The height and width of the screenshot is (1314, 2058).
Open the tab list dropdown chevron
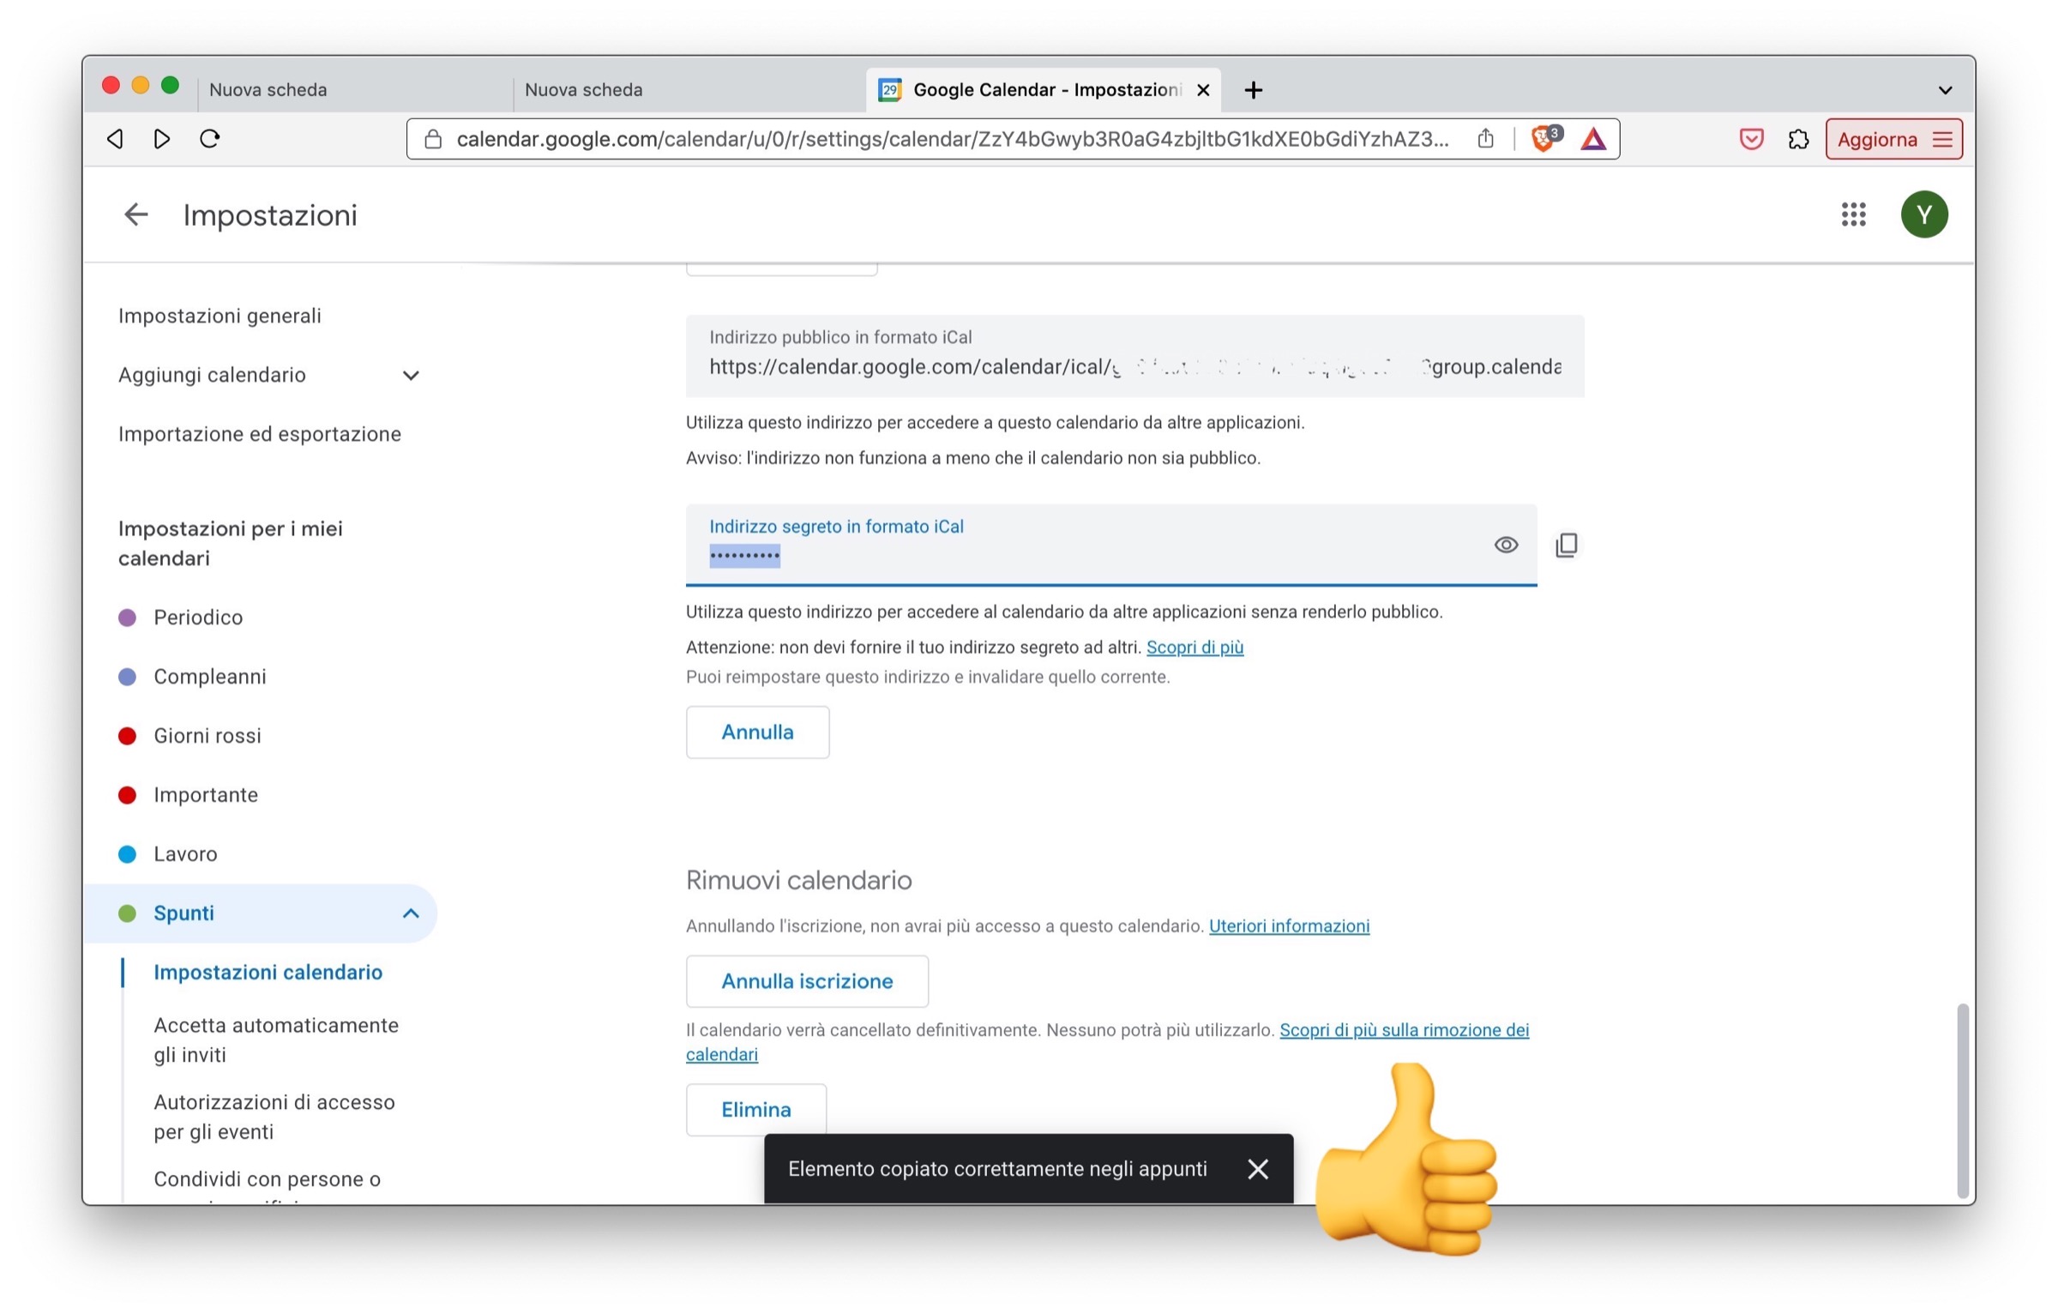[1944, 90]
